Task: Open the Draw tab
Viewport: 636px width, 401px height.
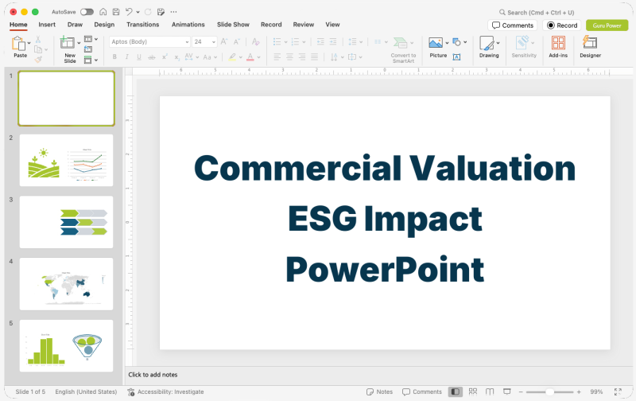Action: click(x=75, y=25)
